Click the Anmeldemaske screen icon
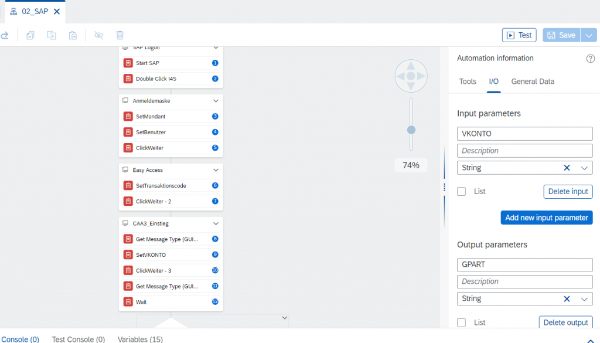 pyautogui.click(x=125, y=100)
